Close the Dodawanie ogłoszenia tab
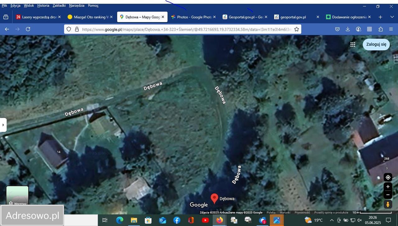 point(369,17)
